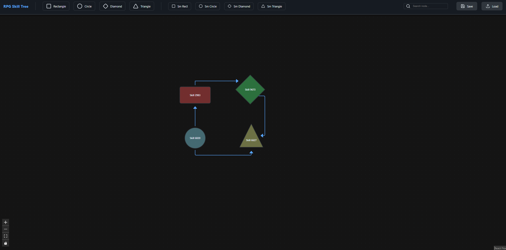Add a Diamond node from the toolbar
The width and height of the screenshot is (506, 250).
(x=112, y=6)
